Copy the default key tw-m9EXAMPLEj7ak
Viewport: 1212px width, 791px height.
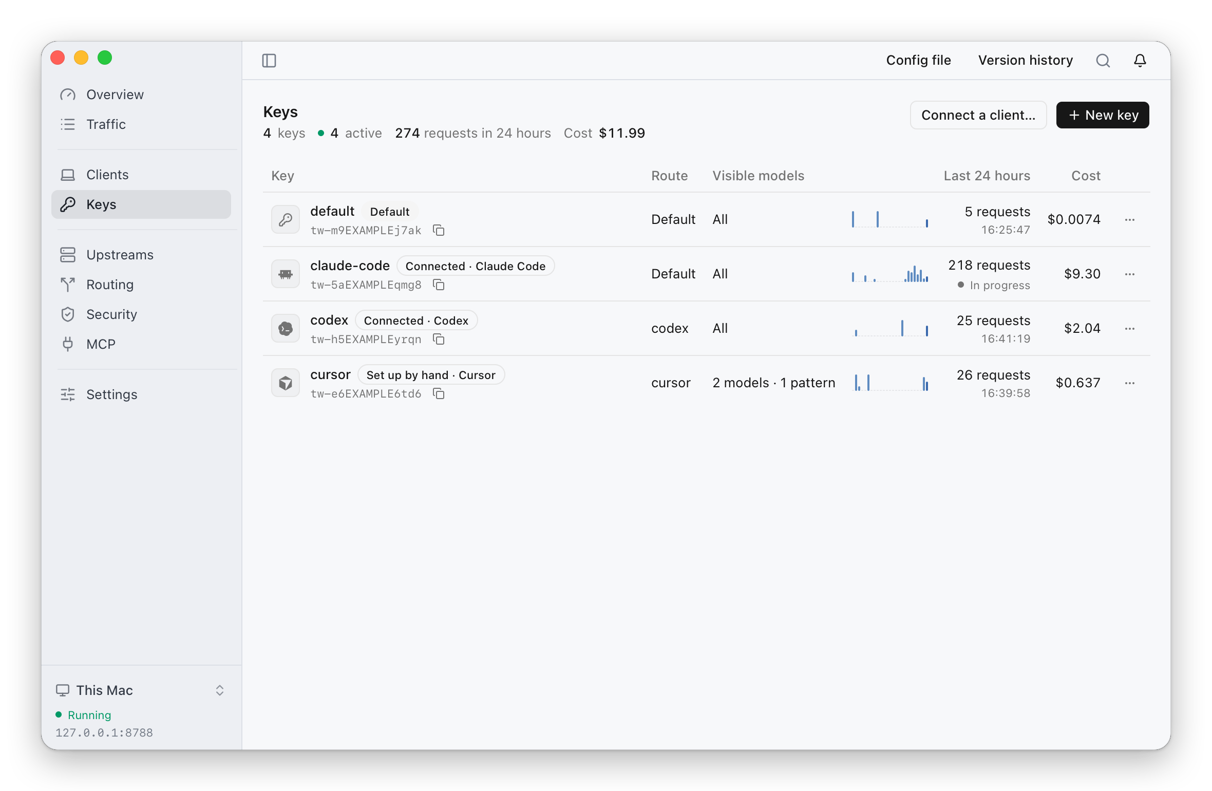point(439,230)
